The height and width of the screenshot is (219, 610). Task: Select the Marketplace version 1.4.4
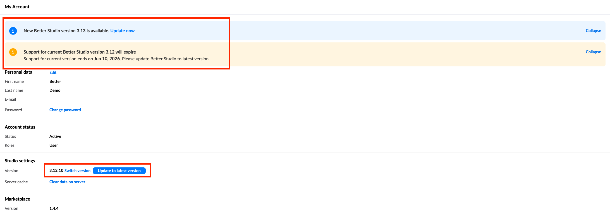(x=54, y=208)
